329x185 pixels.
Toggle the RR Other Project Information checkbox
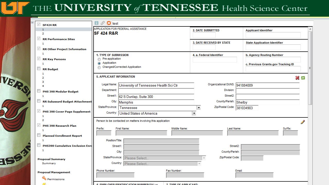pos(39,49)
